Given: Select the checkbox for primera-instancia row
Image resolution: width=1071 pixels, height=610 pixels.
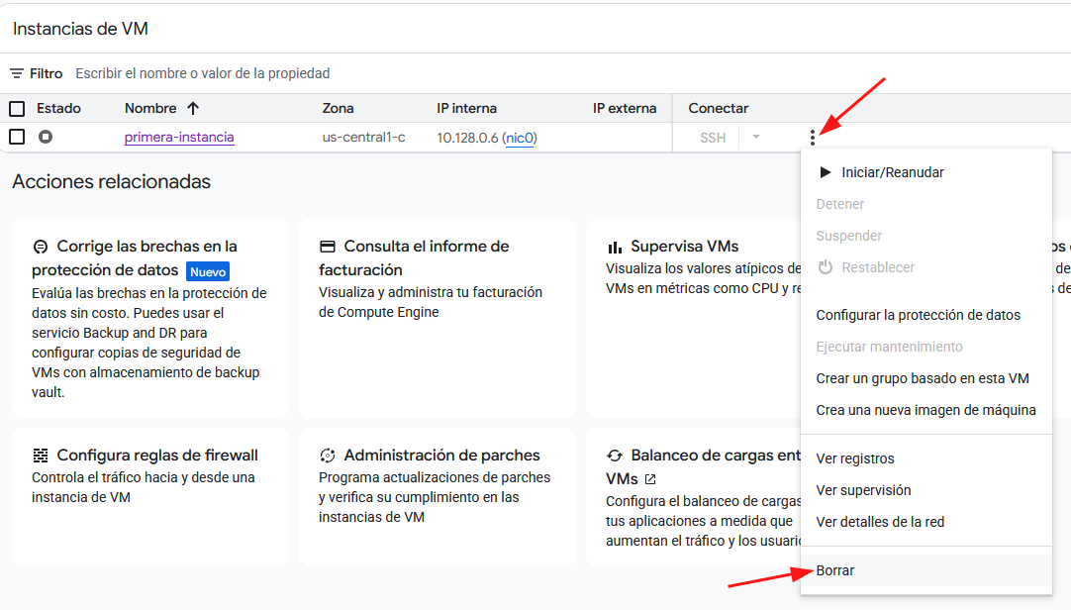Looking at the screenshot, I should click(x=17, y=137).
